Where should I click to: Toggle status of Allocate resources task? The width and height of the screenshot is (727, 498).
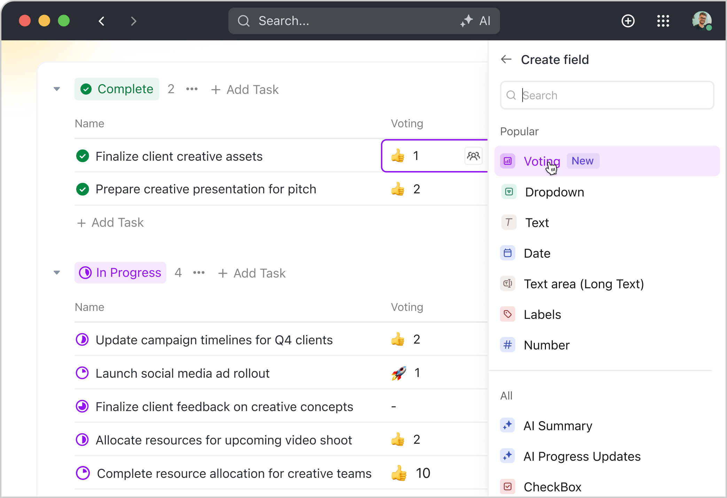tap(82, 440)
